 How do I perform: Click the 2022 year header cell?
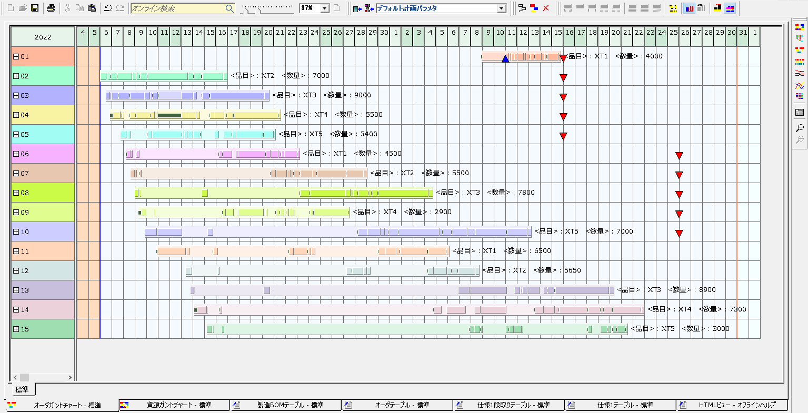click(43, 37)
